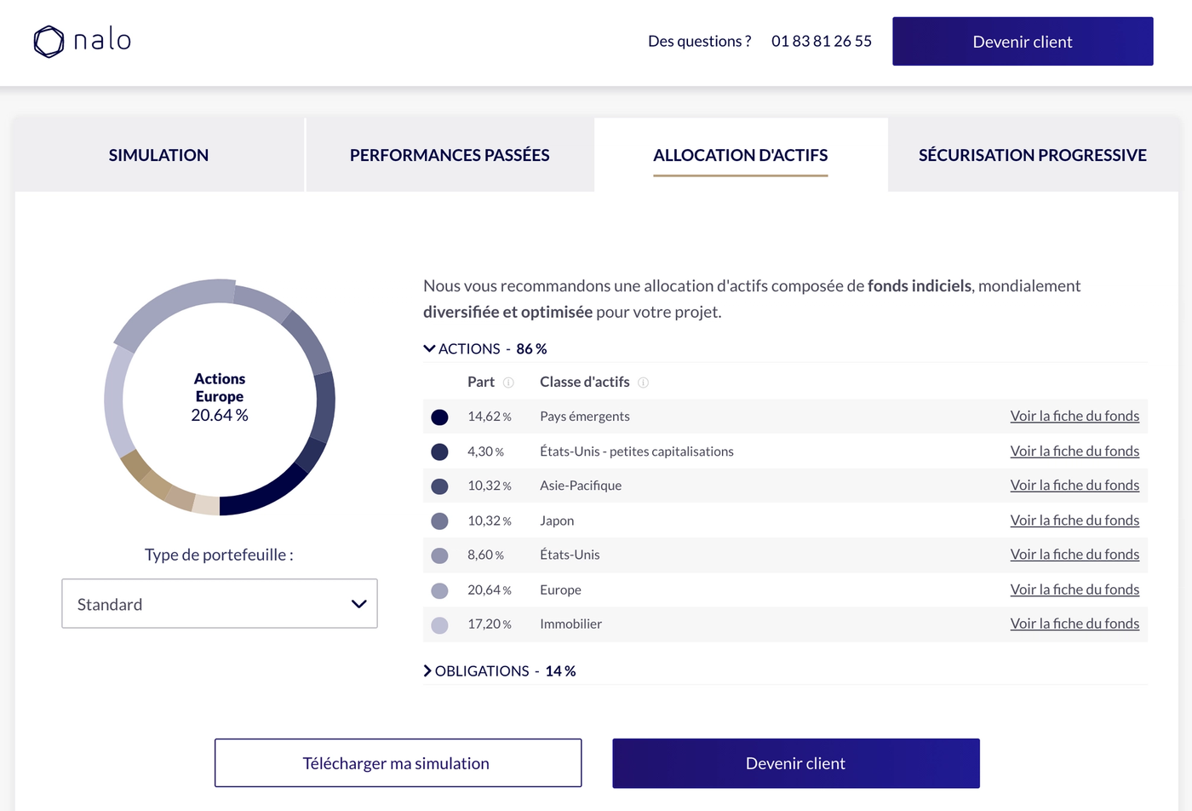Click the dark navy segment of the donut chart
1192x811 pixels.
click(x=264, y=494)
